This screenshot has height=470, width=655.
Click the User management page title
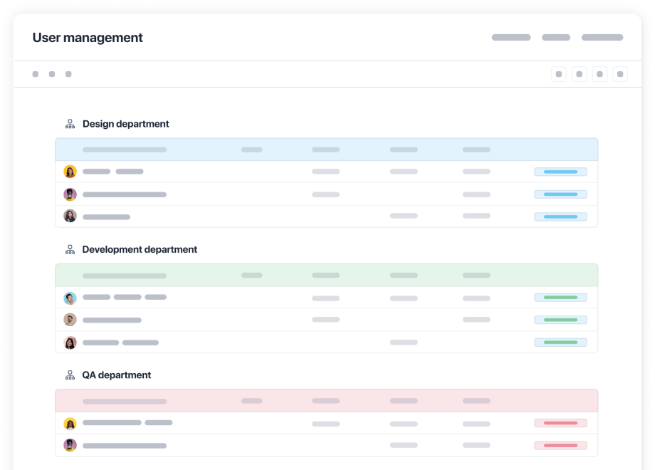[x=88, y=38]
